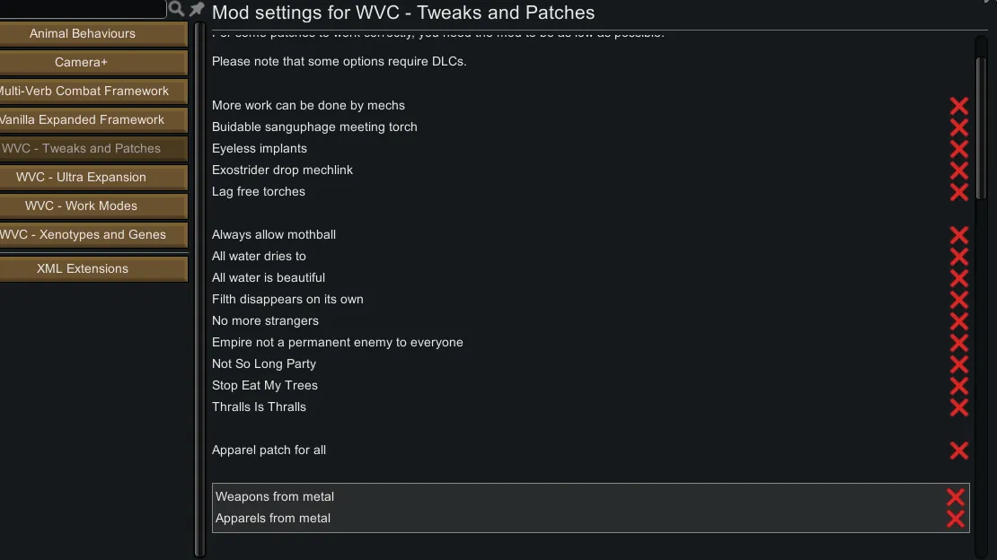Open Animal Behaviours mod settings
Screen dimensions: 997x560
coord(83,34)
